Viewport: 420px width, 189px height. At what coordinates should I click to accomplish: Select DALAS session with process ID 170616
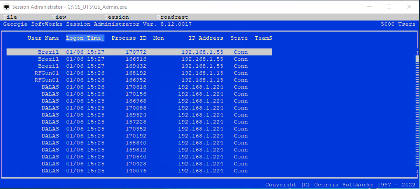pyautogui.click(x=139, y=87)
